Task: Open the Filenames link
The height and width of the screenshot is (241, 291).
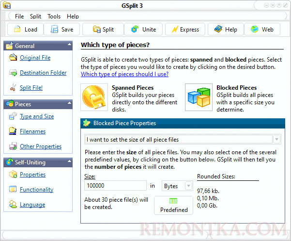Action: (32, 131)
